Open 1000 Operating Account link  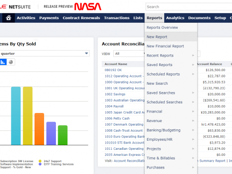point(124,82)
